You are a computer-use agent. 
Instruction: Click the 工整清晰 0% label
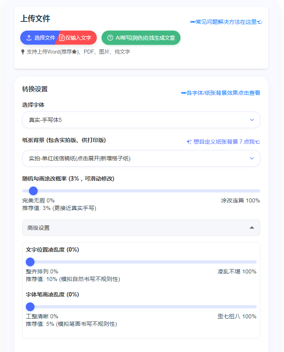pyautogui.click(x=42, y=316)
